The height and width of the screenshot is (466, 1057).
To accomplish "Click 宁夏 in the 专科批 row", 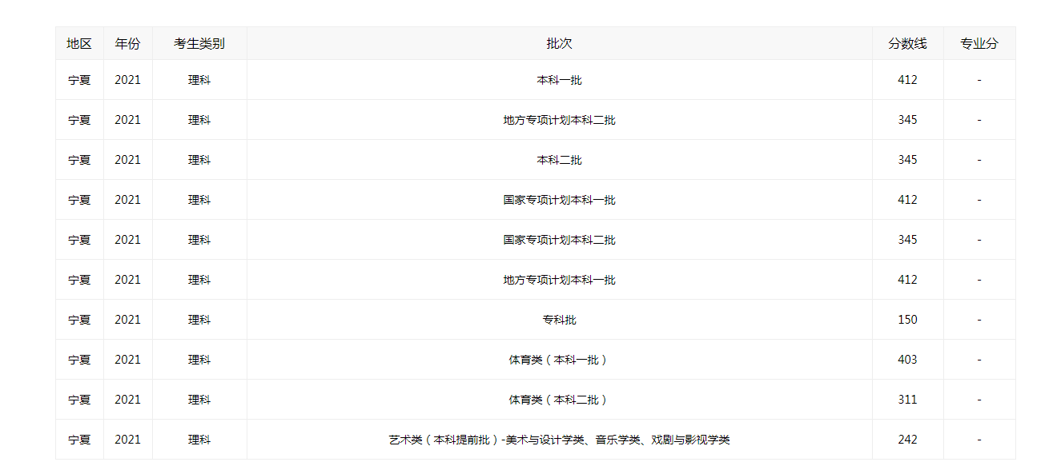I will [x=79, y=320].
